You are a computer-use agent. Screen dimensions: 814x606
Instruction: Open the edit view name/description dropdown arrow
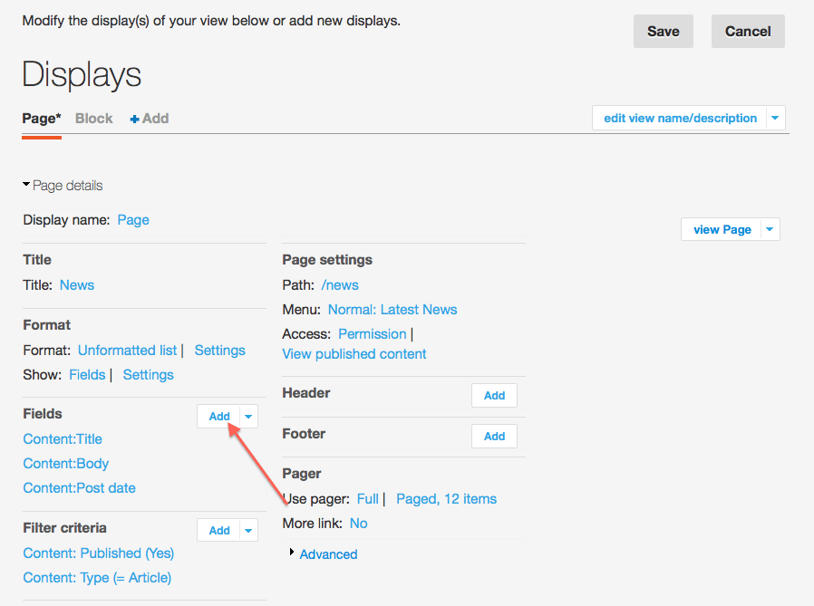click(x=774, y=118)
